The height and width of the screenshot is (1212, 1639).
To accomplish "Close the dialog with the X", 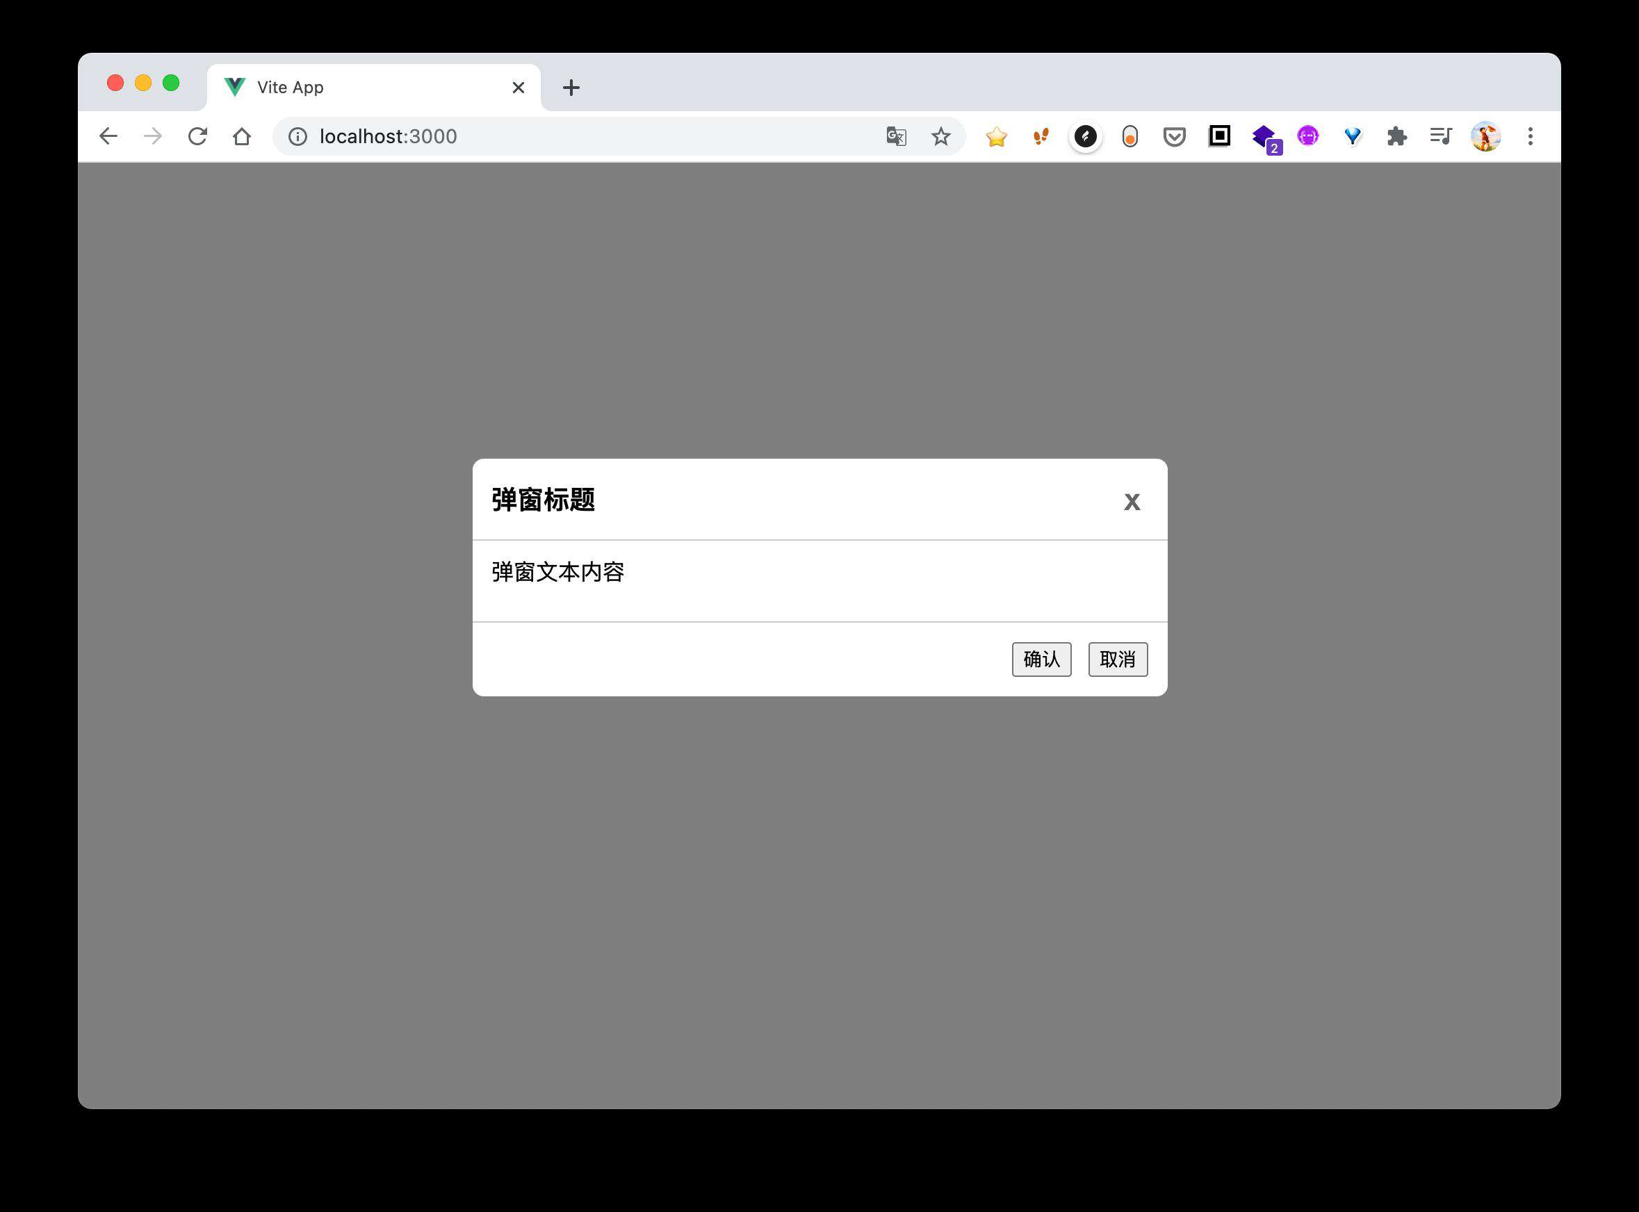I will pyautogui.click(x=1132, y=502).
